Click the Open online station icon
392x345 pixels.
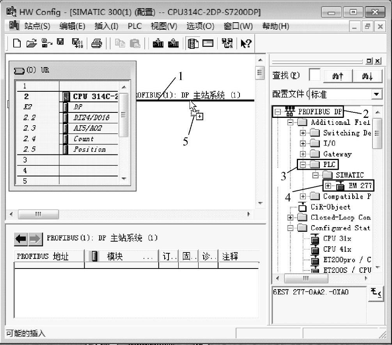pyautogui.click(x=46, y=43)
